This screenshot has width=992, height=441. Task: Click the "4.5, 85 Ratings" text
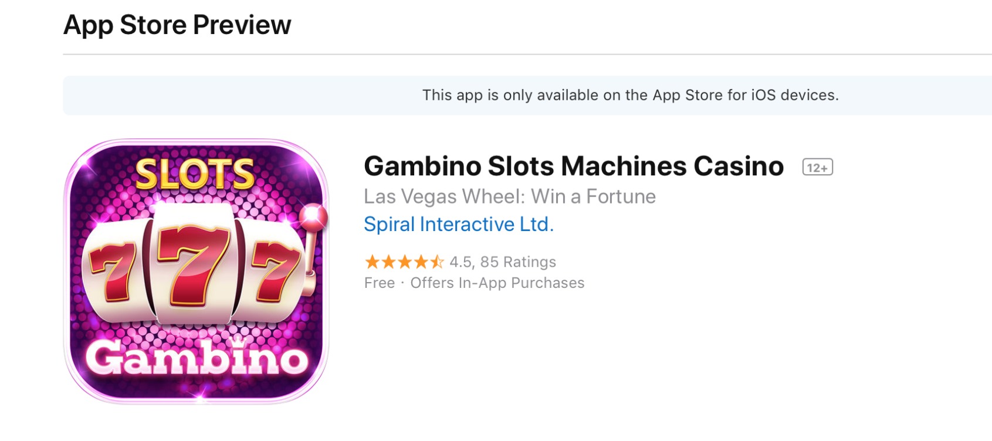point(503,262)
